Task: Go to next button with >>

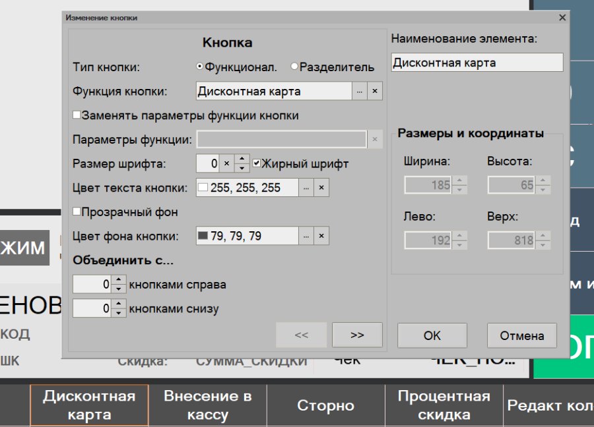Action: pos(357,335)
